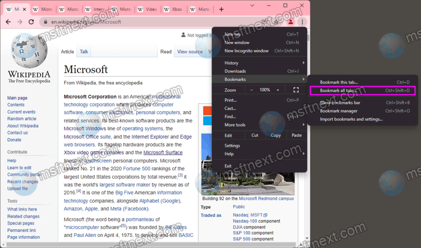
Task: Click the Page information link
Action: click(x=23, y=237)
